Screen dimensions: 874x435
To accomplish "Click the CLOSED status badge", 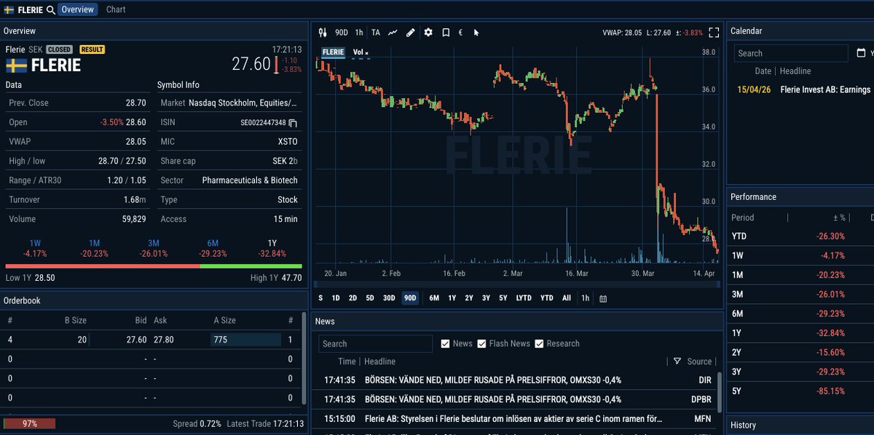I will tap(60, 49).
